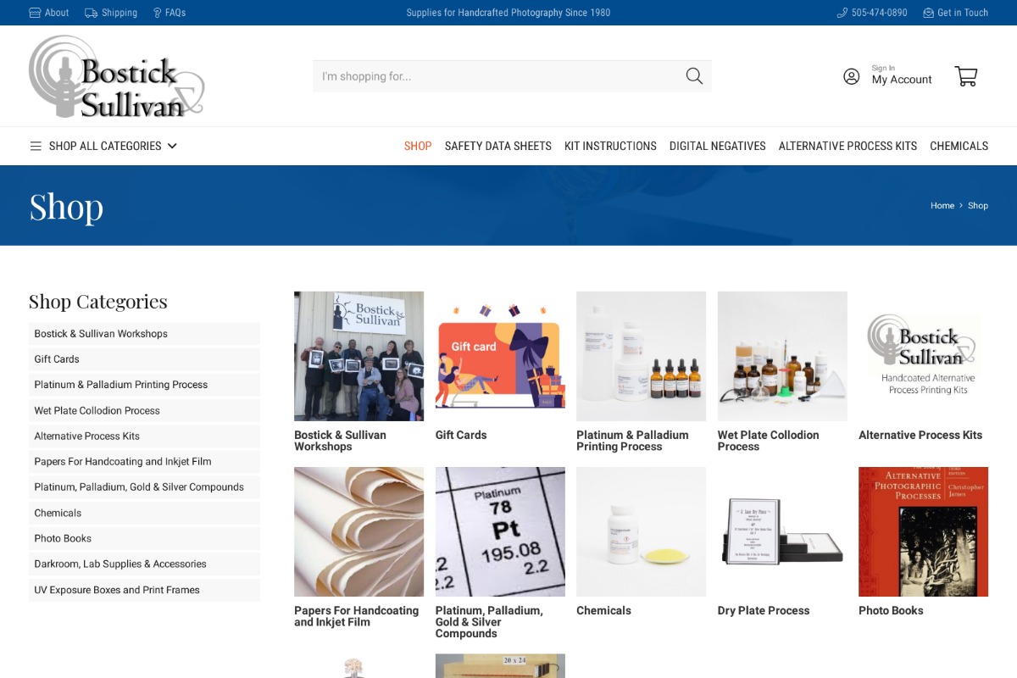The height and width of the screenshot is (678, 1017).
Task: Click the Shipping truck icon
Action: point(91,13)
